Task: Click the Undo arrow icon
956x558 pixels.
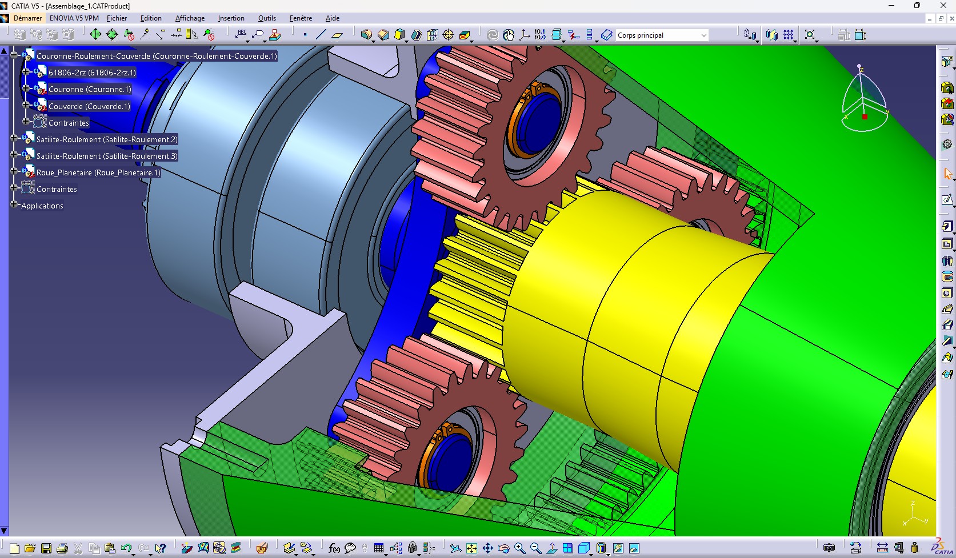Action: pyautogui.click(x=126, y=548)
